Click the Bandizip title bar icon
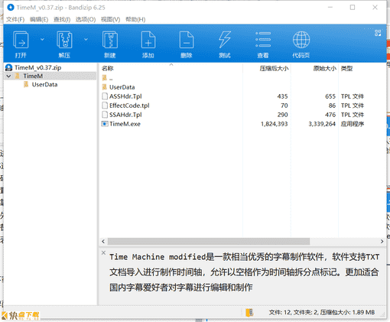Screen dimensions: 390x322 [x=11, y=8]
